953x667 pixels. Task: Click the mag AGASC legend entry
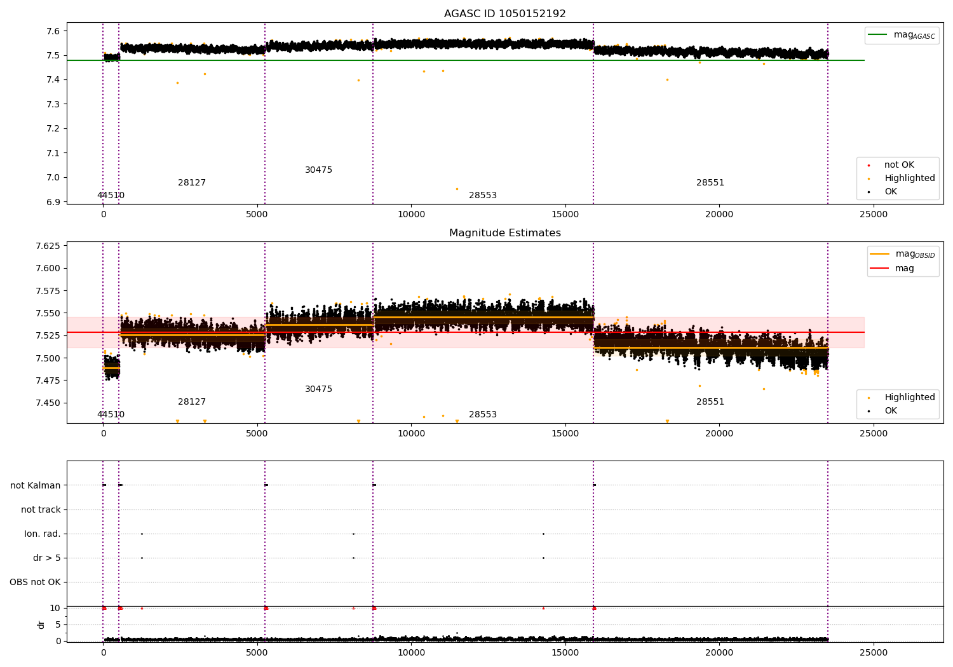point(902,35)
